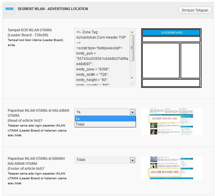Open the Bawah Halaman Utama 'Tidak' dropdown
Screen dimensions: 216x196
[105, 160]
